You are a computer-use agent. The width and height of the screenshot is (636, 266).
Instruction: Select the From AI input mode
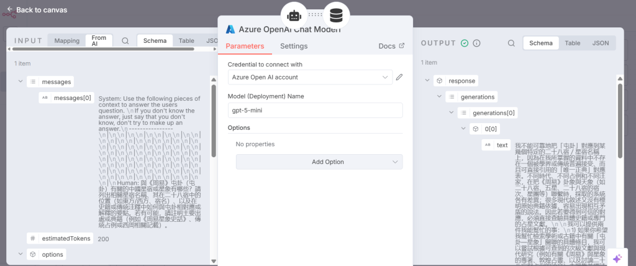pos(99,41)
